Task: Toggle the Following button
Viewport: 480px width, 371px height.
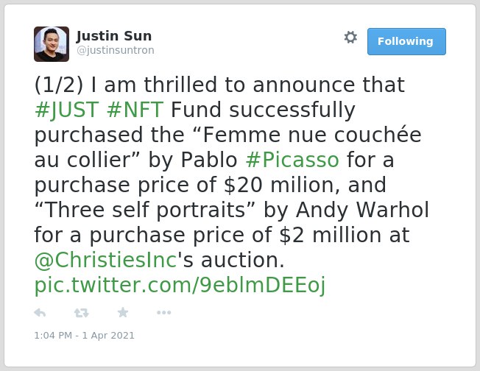Action: pos(406,41)
